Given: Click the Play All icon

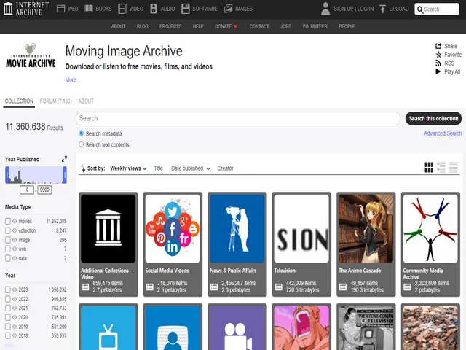Looking at the screenshot, I should (x=438, y=72).
